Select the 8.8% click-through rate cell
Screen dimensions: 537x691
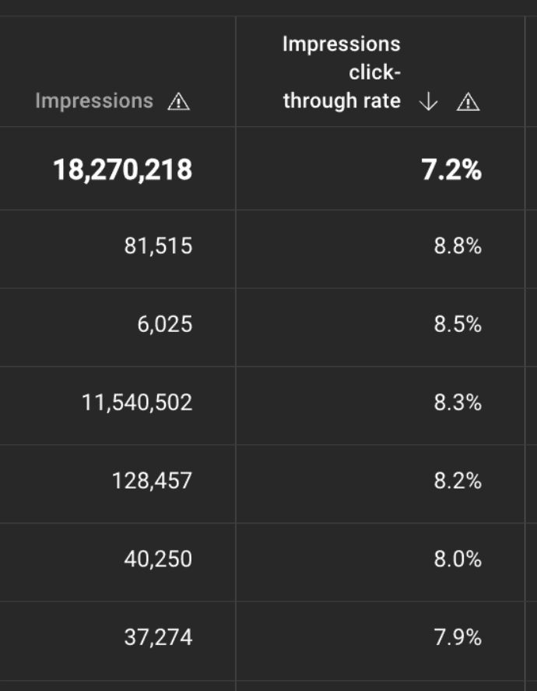458,247
